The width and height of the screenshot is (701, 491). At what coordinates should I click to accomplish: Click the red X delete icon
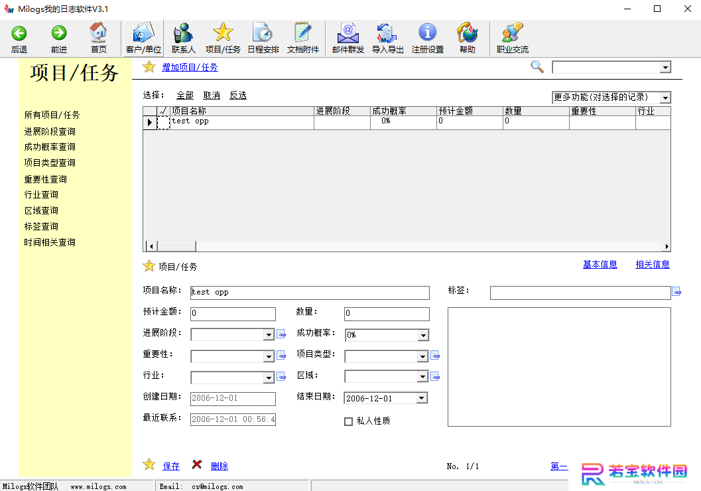pyautogui.click(x=197, y=464)
